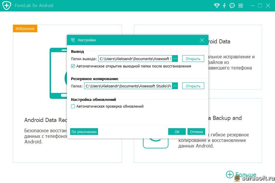The height and width of the screenshot is (183, 275).
Task: Click the backup Папка path field
Action: (128, 86)
